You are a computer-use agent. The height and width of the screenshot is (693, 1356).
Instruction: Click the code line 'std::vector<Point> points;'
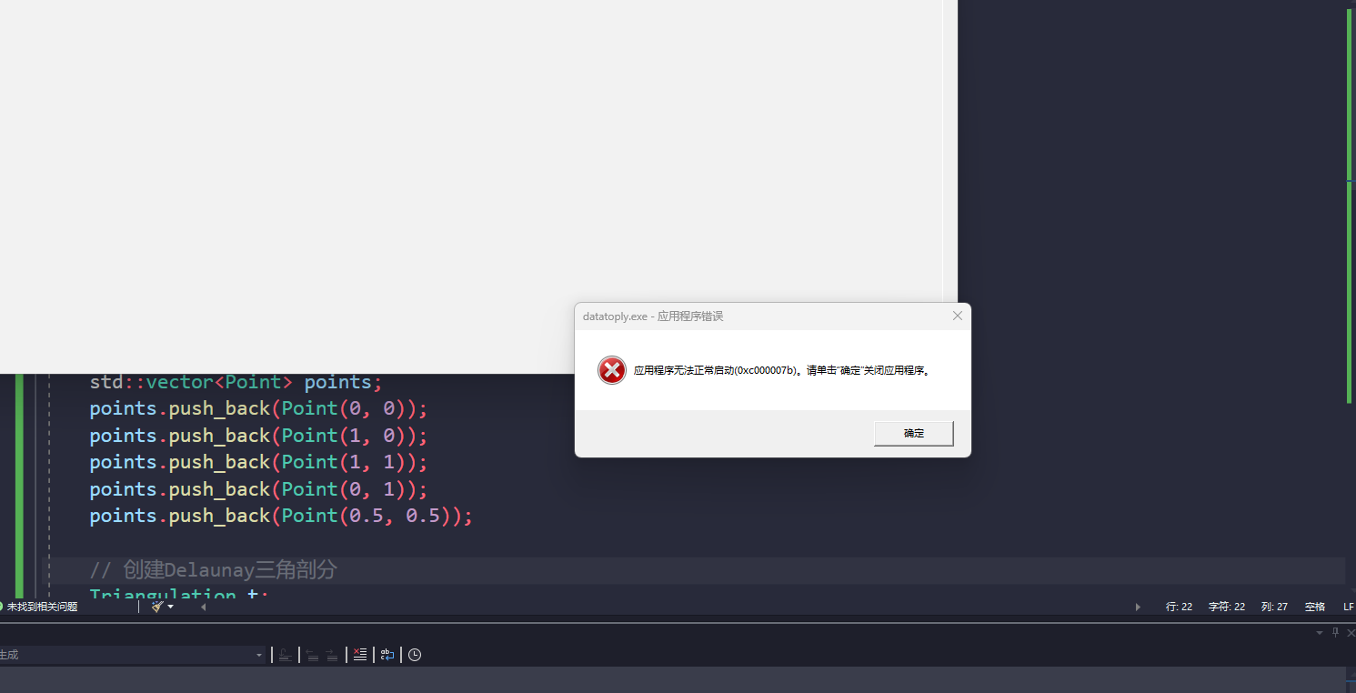[x=236, y=382]
